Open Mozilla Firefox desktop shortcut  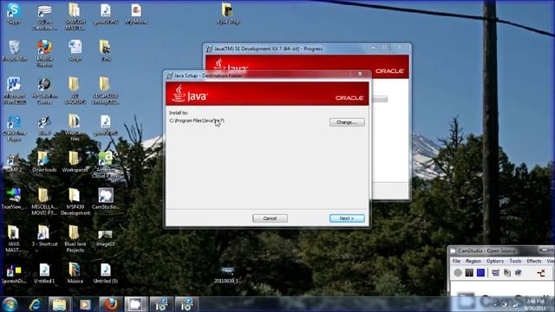pos(44,53)
